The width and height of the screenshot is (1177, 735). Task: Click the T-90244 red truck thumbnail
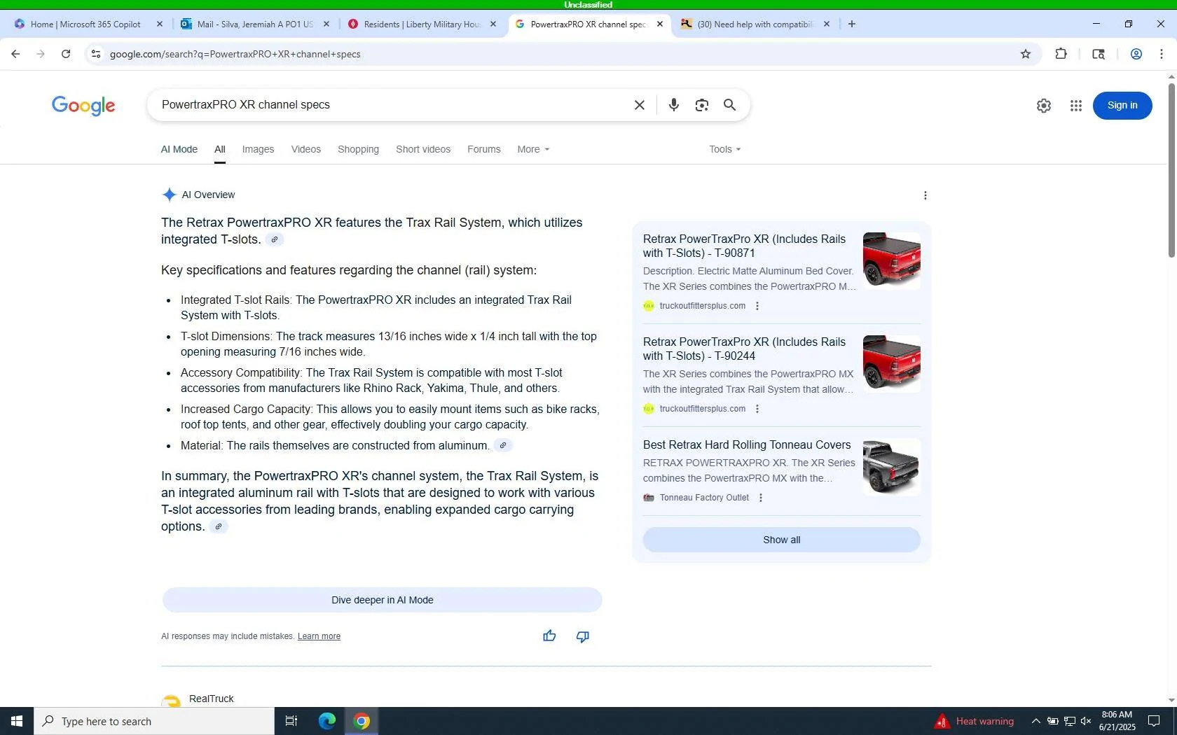[891, 363]
